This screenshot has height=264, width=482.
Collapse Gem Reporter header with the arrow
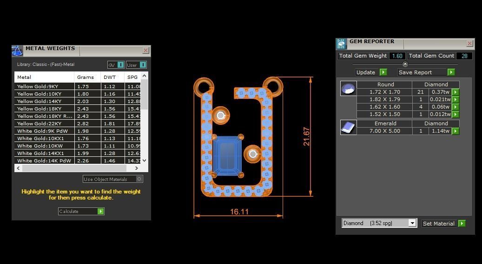(405, 64)
